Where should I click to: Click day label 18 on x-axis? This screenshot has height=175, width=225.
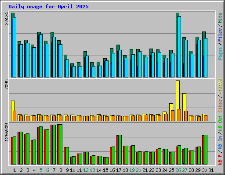tap(125, 170)
